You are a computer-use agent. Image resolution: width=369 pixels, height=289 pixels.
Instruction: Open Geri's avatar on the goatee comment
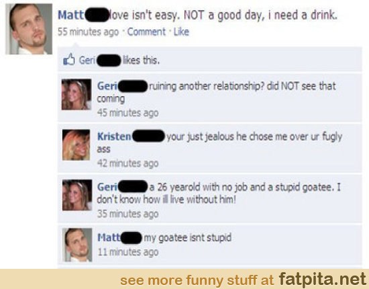(77, 195)
